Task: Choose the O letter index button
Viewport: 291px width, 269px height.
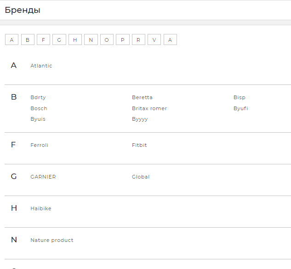Action: 107,40
